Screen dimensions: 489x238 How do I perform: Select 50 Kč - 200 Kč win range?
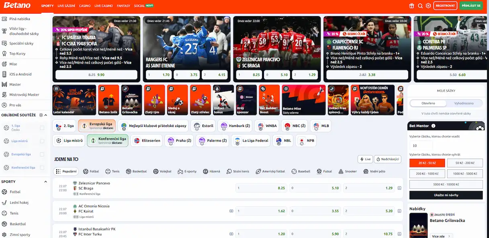[464, 163]
